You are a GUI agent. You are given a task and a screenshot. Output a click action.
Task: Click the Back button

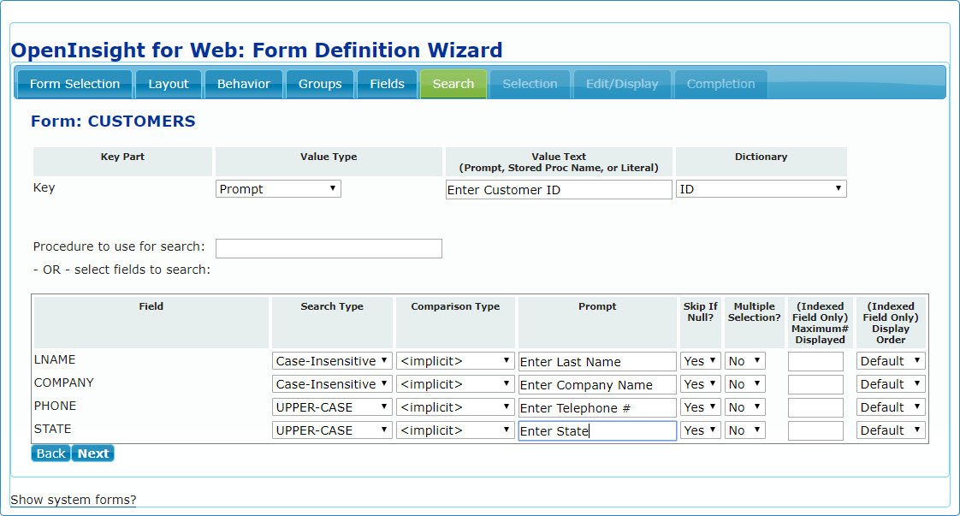[50, 454]
